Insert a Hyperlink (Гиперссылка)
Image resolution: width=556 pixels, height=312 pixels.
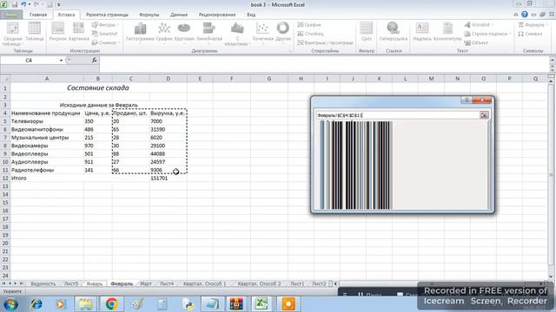pyautogui.click(x=393, y=31)
